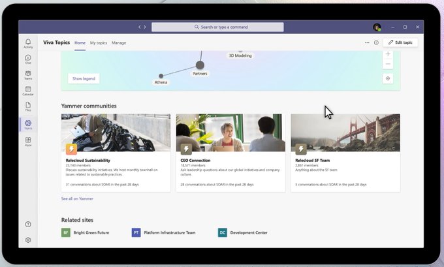Click the Viva Topics app title
Image resolution: width=444 pixels, height=267 pixels.
pyautogui.click(x=56, y=42)
